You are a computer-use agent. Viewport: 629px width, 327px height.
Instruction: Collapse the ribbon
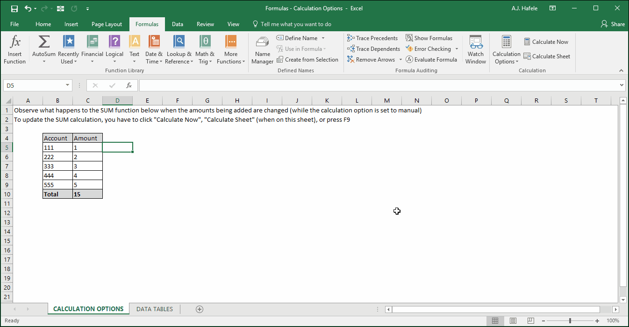(621, 70)
